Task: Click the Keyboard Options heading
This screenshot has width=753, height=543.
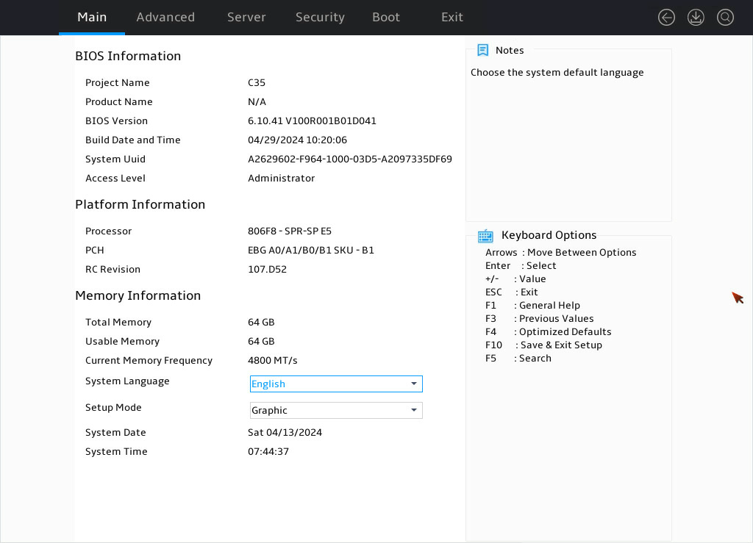Action: coord(549,235)
